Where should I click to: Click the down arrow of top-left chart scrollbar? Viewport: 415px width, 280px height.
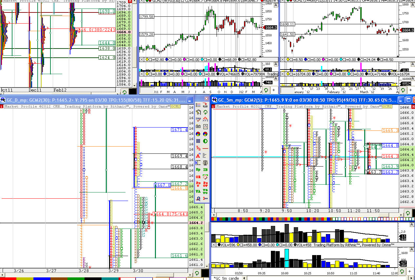[x=134, y=86]
